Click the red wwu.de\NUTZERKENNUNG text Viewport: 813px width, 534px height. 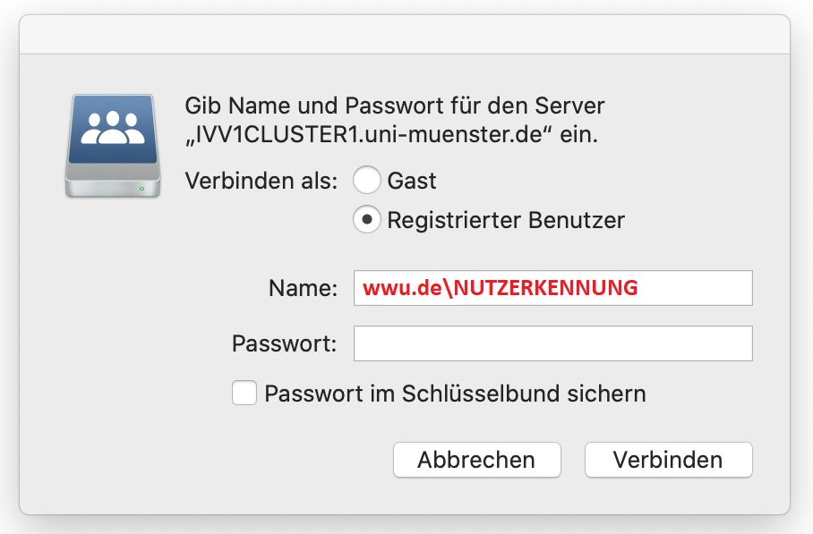click(x=501, y=289)
